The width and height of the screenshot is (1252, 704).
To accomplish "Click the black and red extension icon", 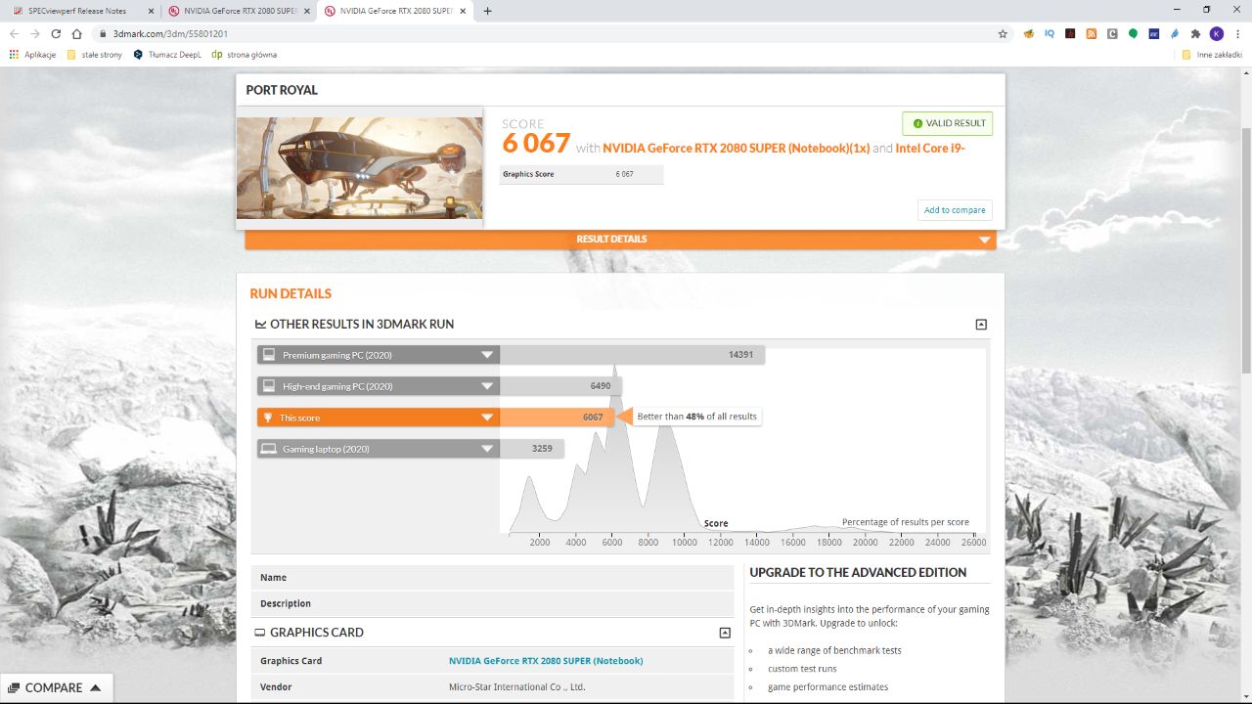I will click(1071, 33).
